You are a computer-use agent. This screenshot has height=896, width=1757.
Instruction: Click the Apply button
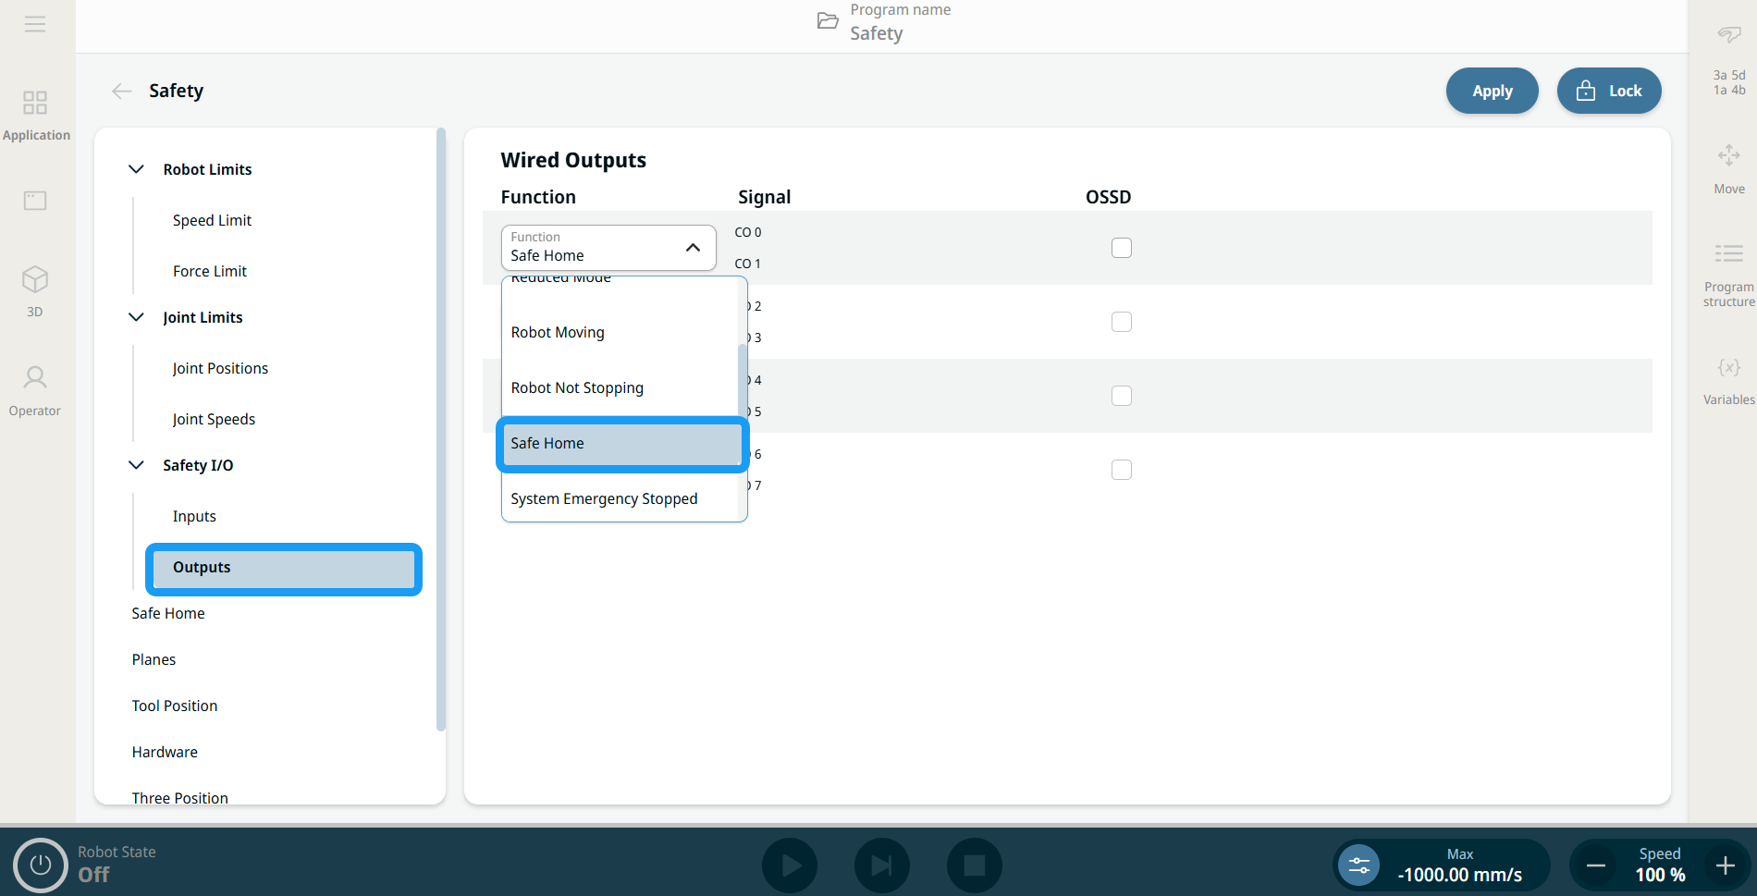(1492, 91)
